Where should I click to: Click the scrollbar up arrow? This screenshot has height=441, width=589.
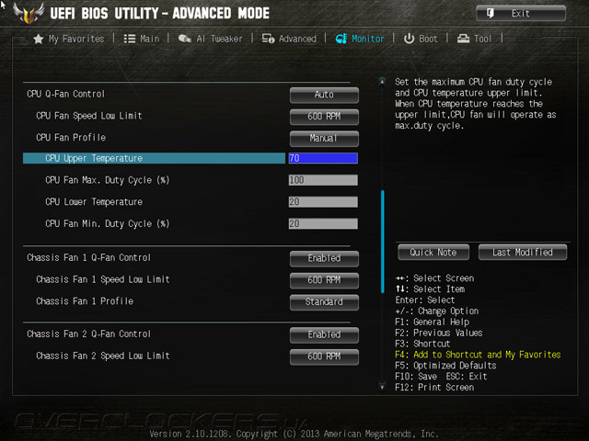382,82
